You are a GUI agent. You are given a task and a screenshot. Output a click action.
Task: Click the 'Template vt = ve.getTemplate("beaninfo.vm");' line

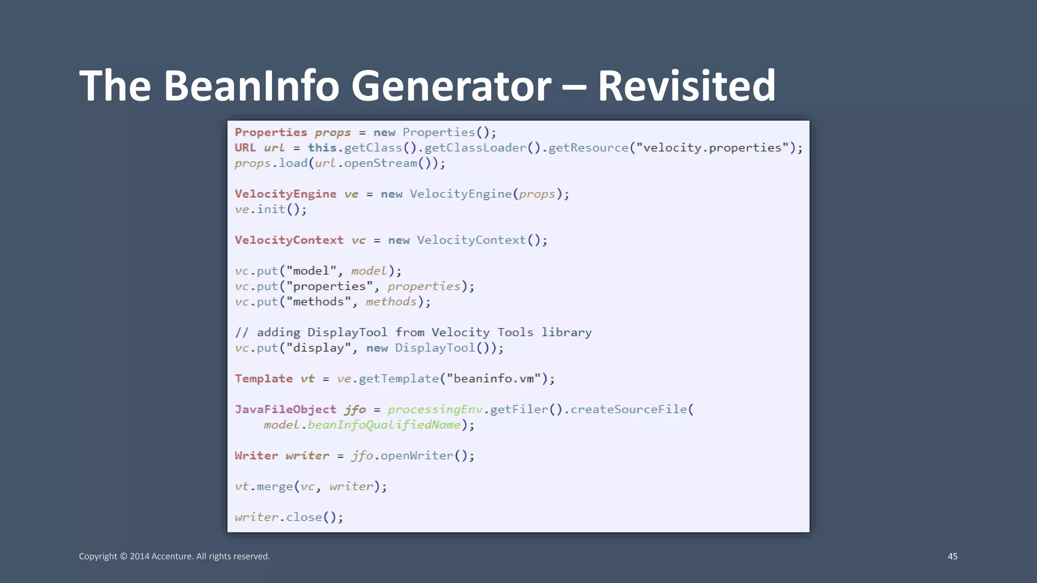pyautogui.click(x=395, y=379)
